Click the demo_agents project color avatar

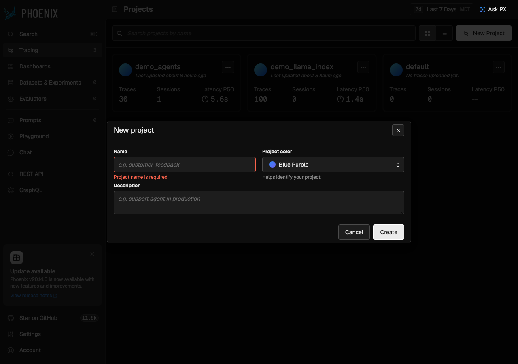pyautogui.click(x=125, y=70)
